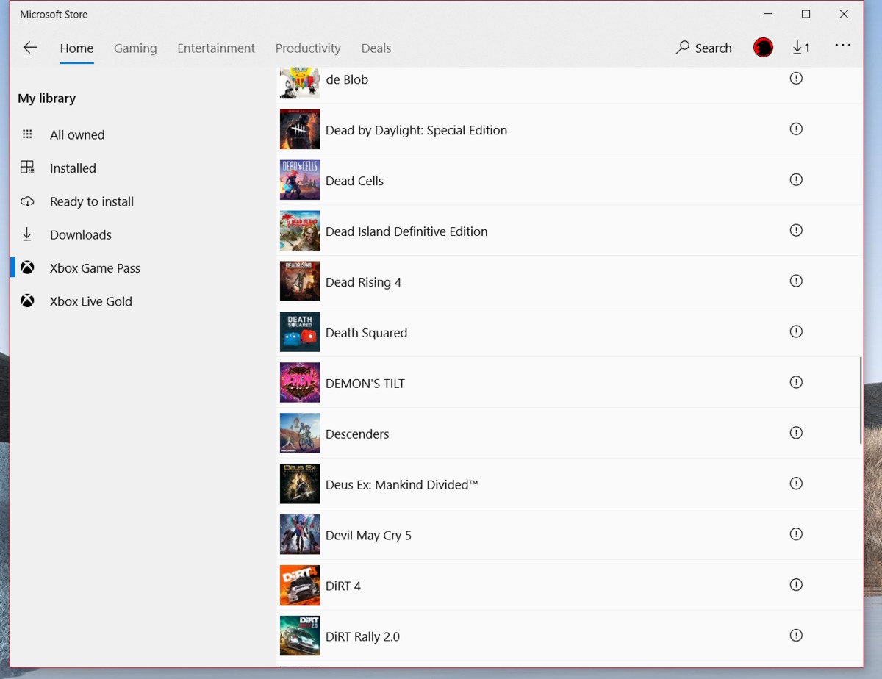Screen dimensions: 882x679
Task: Open Xbox Live Gold library section
Action: 91,301
